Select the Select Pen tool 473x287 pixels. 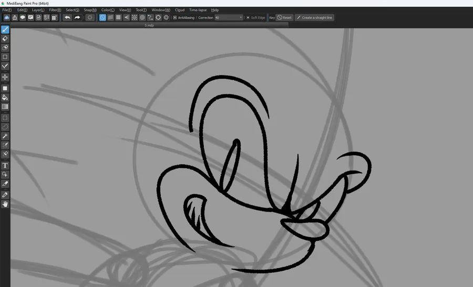click(x=5, y=145)
